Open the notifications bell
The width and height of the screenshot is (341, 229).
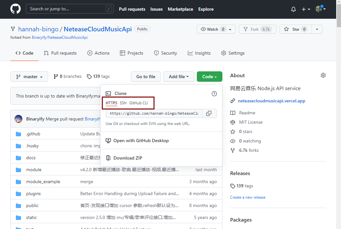coord(293,9)
